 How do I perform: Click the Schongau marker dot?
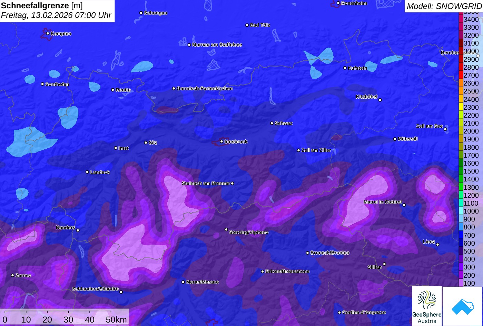(141, 13)
